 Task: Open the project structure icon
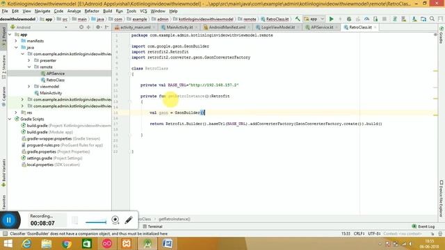point(423,19)
